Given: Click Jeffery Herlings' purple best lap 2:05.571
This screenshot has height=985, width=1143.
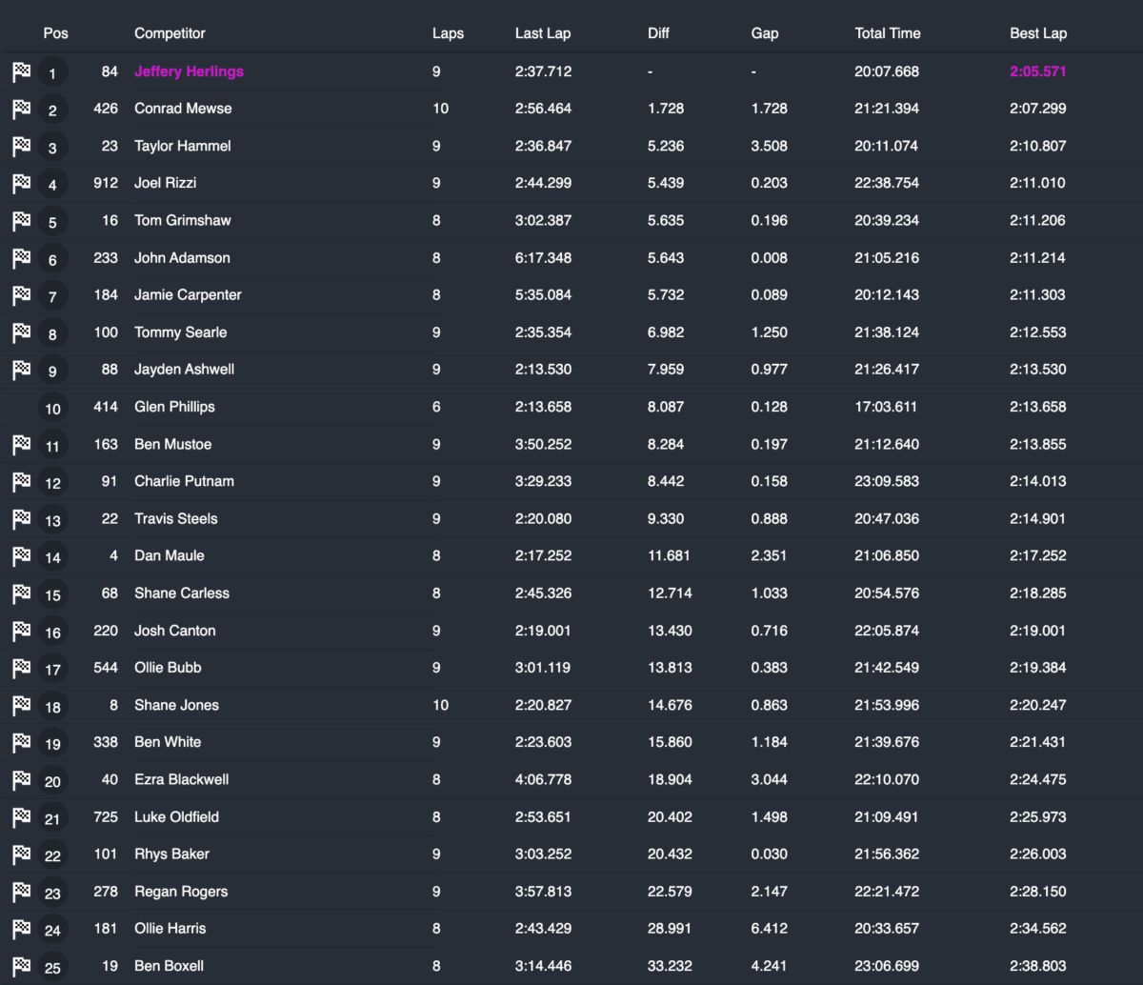Looking at the screenshot, I should 1037,71.
